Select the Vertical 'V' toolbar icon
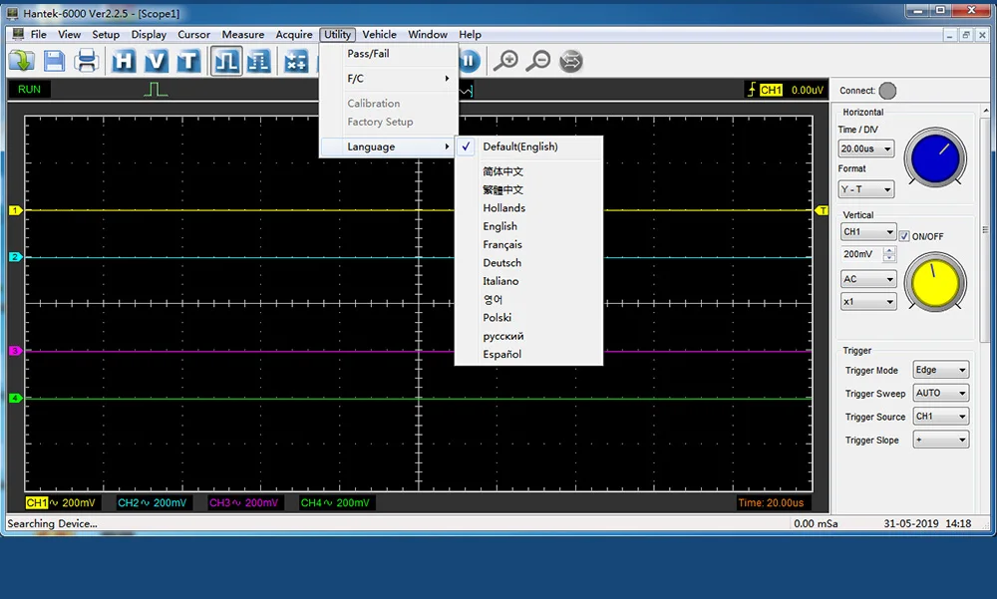The height and width of the screenshot is (599, 997). tap(156, 62)
